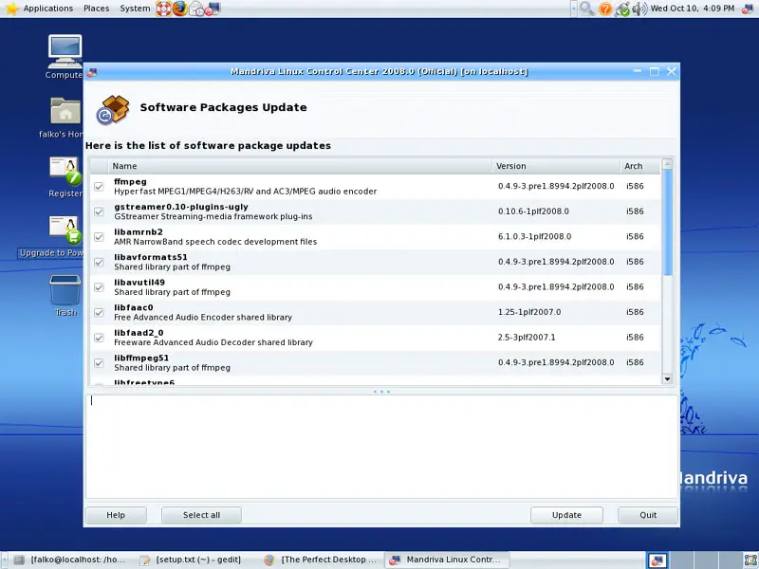Click the Arch column header

pos(639,166)
